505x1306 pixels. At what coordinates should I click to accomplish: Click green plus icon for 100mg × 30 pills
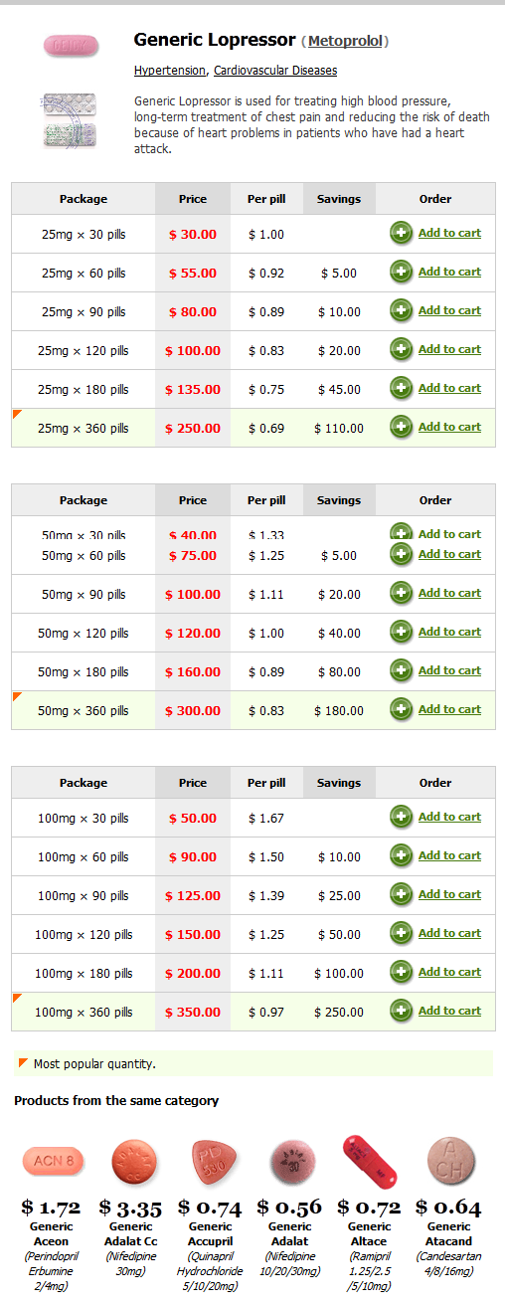tap(402, 818)
